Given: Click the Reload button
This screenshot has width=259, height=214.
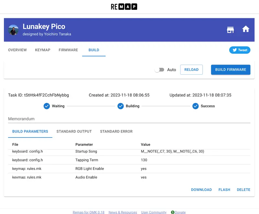Looking at the screenshot, I should 191,69.
